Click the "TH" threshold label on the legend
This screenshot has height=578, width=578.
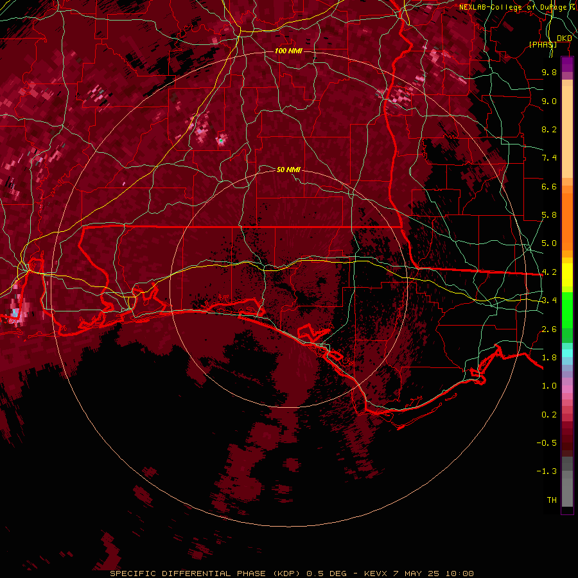coord(552,500)
